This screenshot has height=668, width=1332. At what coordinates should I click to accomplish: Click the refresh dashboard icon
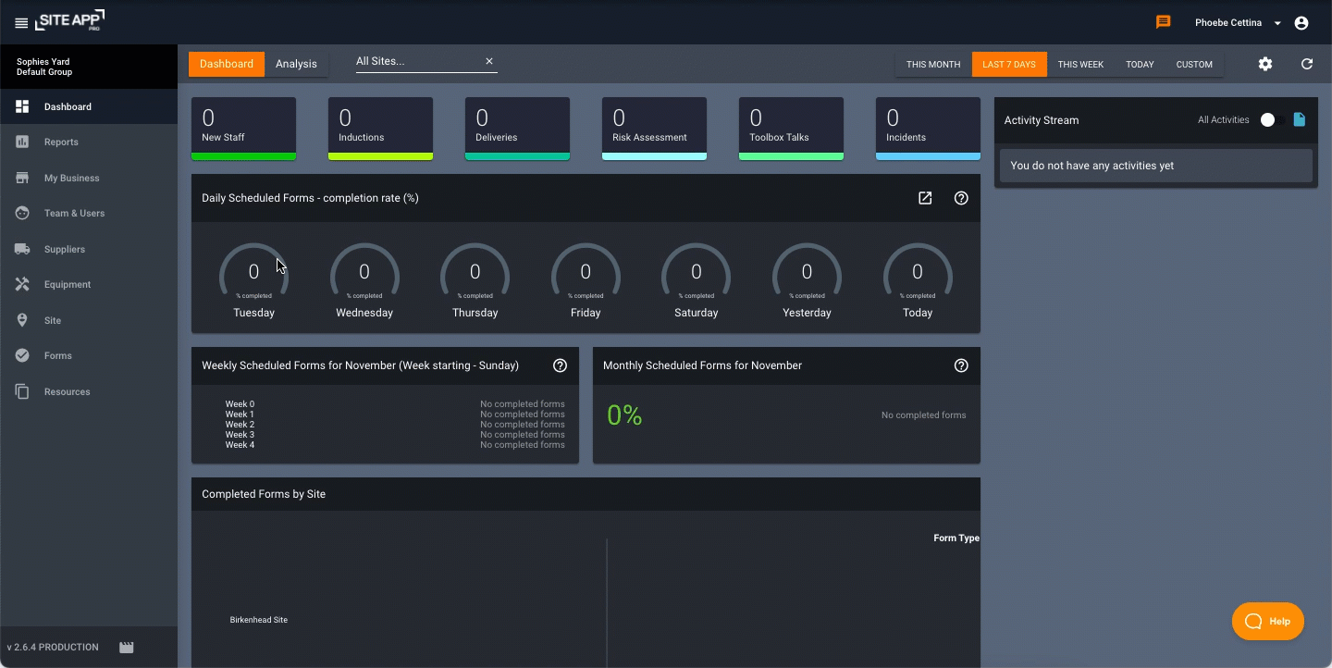[x=1307, y=64]
